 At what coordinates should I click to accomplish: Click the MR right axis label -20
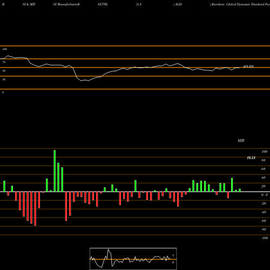(x=264, y=204)
